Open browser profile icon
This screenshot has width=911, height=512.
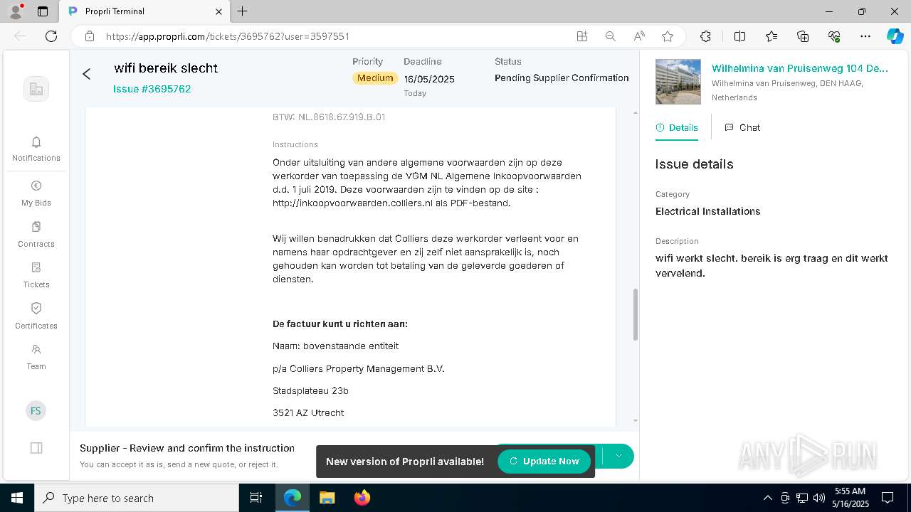click(15, 11)
